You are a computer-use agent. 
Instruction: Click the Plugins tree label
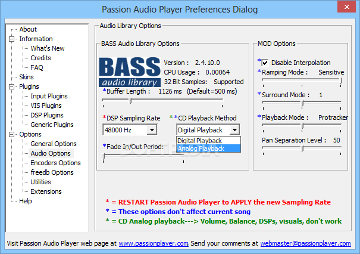tap(29, 86)
